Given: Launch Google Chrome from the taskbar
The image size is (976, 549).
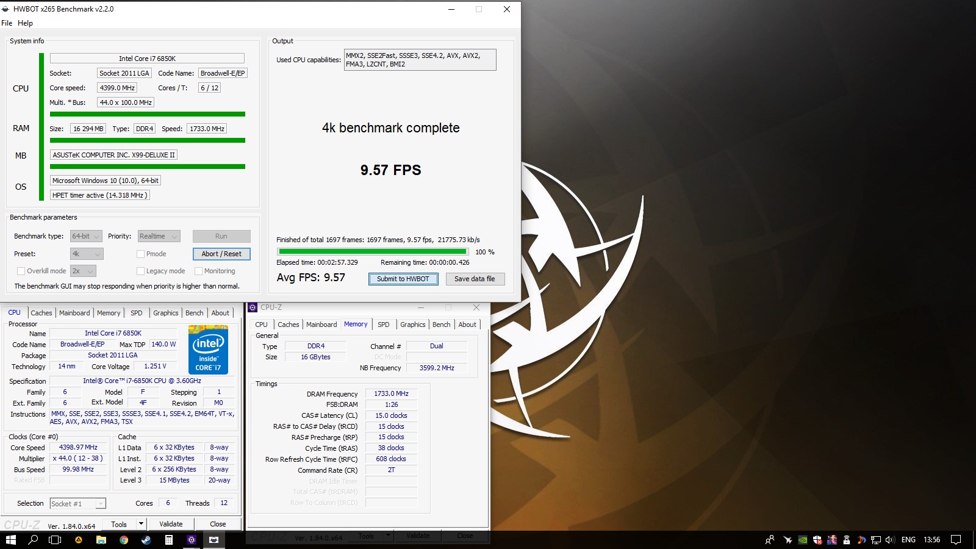Looking at the screenshot, I should pyautogui.click(x=124, y=540).
